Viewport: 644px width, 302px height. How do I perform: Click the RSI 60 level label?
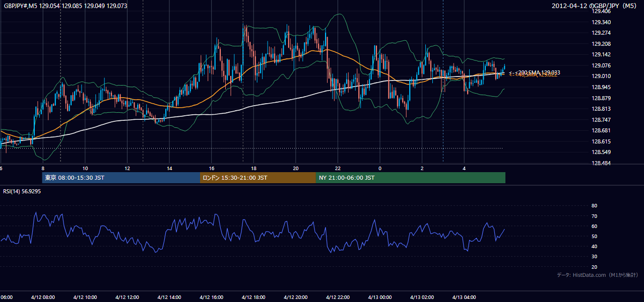point(594,226)
